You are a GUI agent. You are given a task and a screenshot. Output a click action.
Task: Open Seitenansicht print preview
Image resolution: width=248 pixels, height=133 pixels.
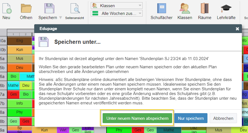click(x=75, y=9)
